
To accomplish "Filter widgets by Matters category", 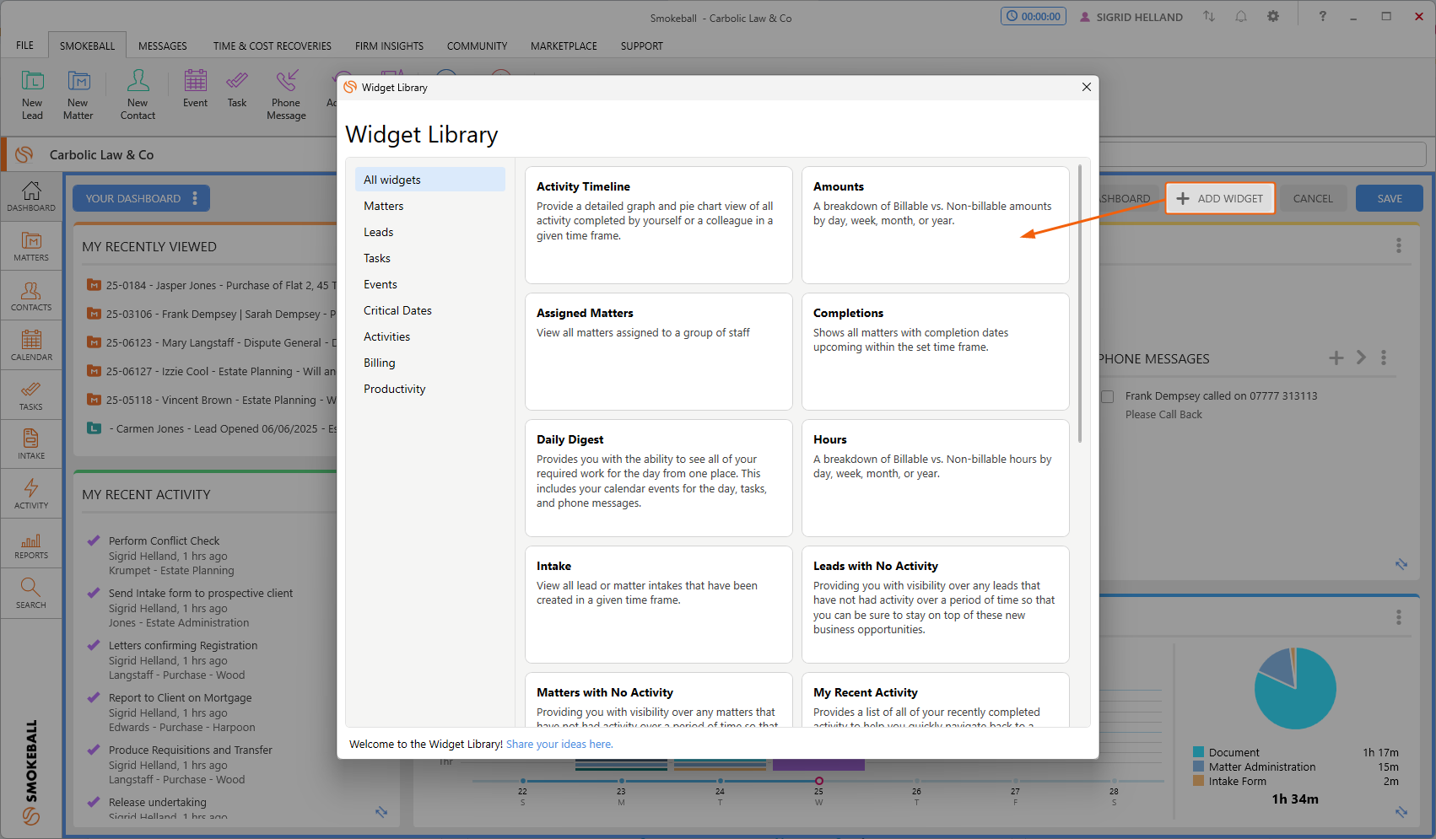I will (430, 206).
